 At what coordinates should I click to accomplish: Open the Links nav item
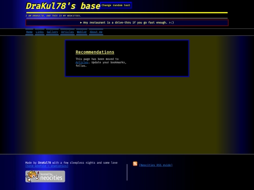[x=40, y=32]
